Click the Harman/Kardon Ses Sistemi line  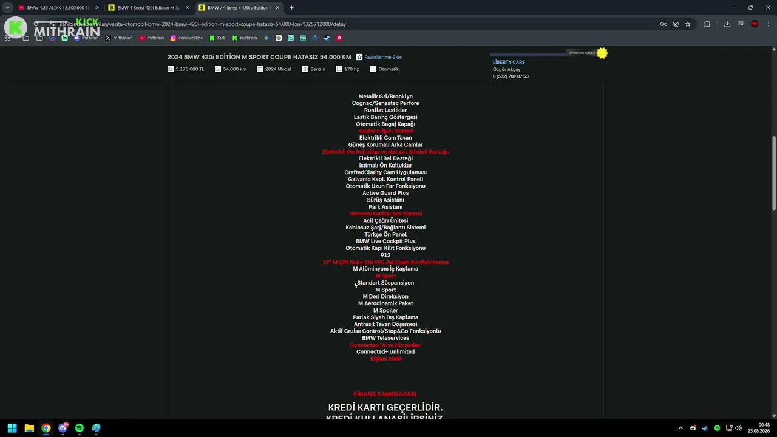pos(385,214)
